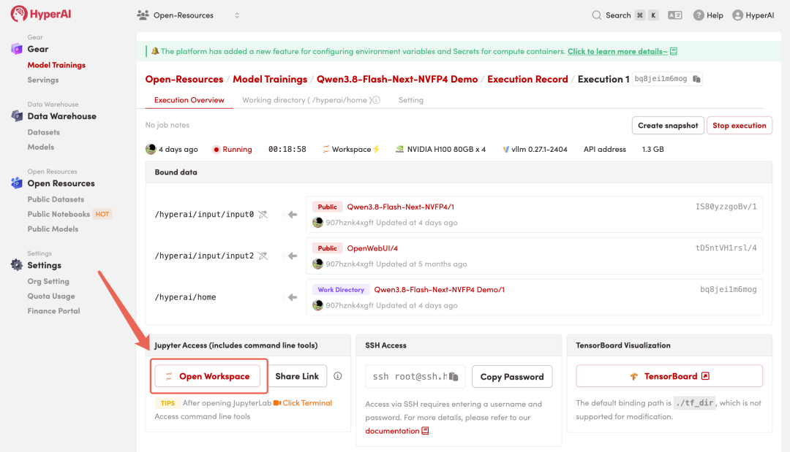Click the orange Click Terminal tip link
Screen dimensions: 790x452
point(303,403)
